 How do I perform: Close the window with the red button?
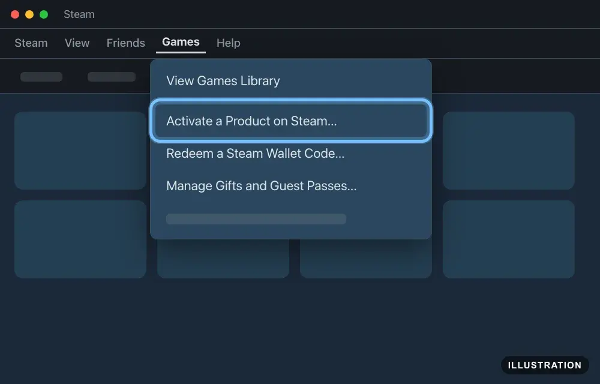pyautogui.click(x=15, y=14)
